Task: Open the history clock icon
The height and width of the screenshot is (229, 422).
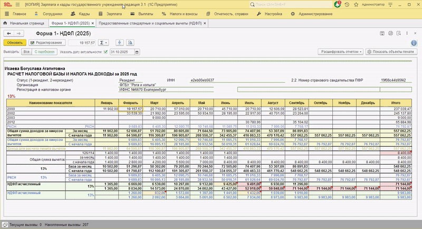Action: pyautogui.click(x=347, y=5)
